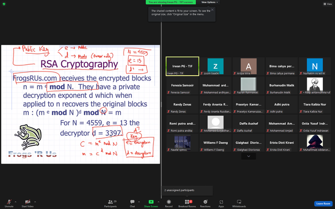Select Octia Yusuf Indriawan tile
The image size is (335, 209).
315,123
